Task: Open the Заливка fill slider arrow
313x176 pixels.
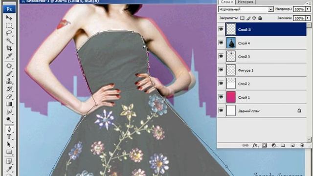Action: [308, 18]
